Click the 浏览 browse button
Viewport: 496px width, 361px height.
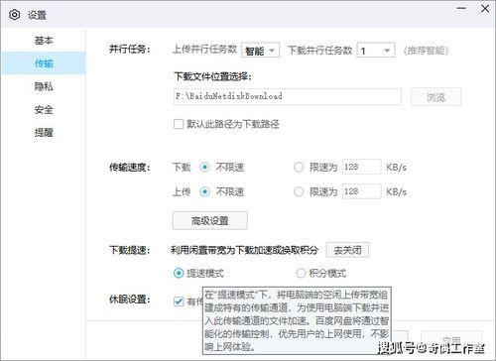(435, 97)
